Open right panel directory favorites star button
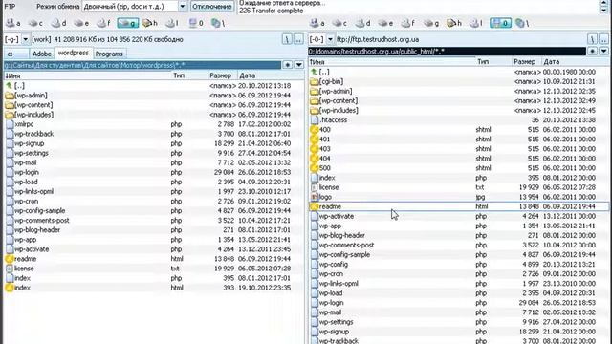Image resolution: width=612 pixels, height=344 pixels. pos(593,51)
